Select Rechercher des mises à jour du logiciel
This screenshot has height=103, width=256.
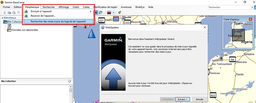[58, 21]
